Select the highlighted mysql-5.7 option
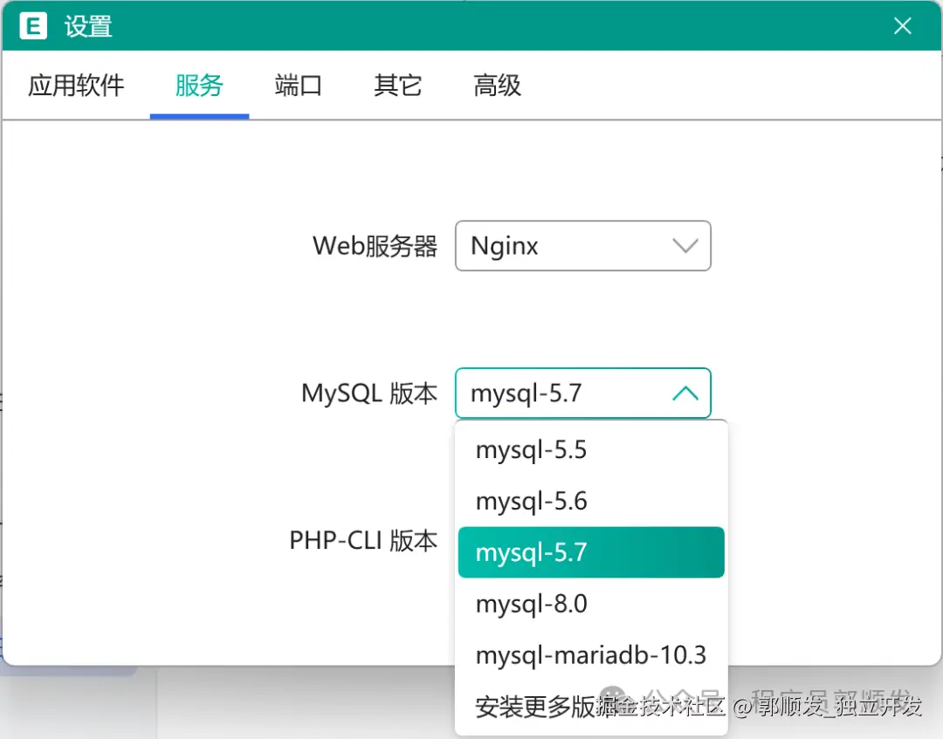943x739 pixels. click(591, 552)
